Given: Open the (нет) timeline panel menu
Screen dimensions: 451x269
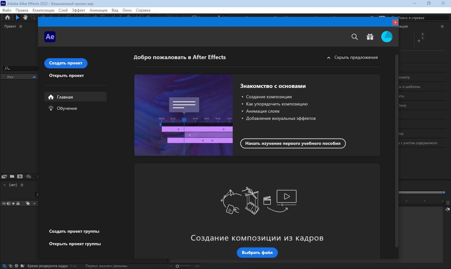Looking at the screenshot, I should (22, 185).
